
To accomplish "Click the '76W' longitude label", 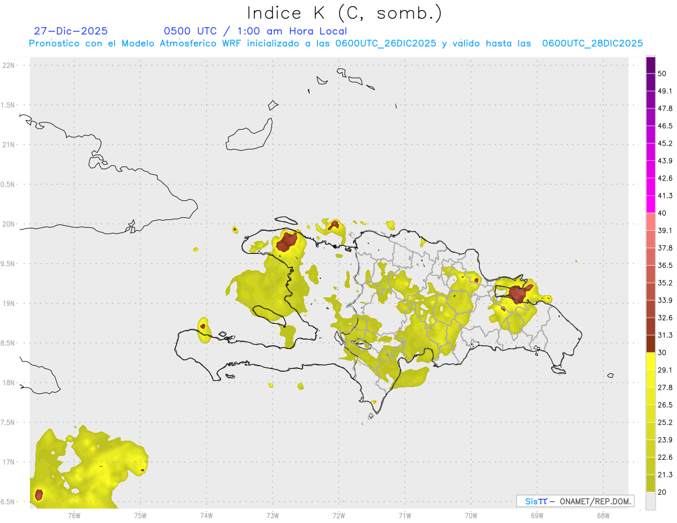I will coord(74,515).
